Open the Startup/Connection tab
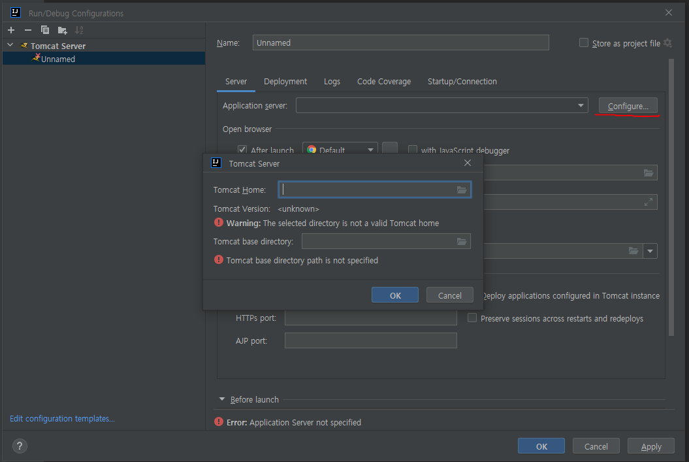Screen dimensions: 689x462 462,81
